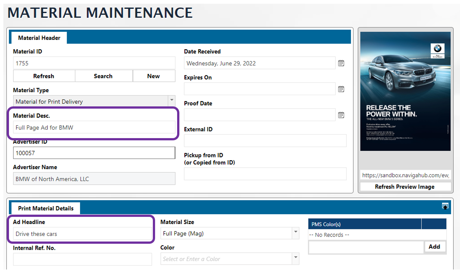
Task: Click the Material Desc. text field
Action: click(x=94, y=127)
